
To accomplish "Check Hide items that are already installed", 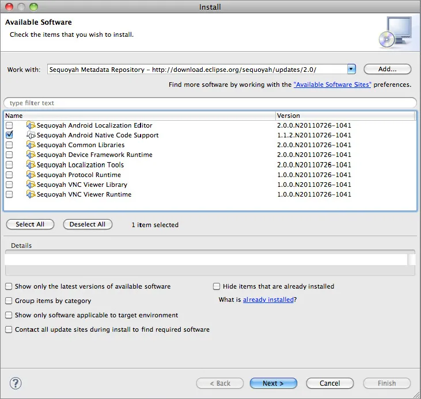I will (217, 286).
